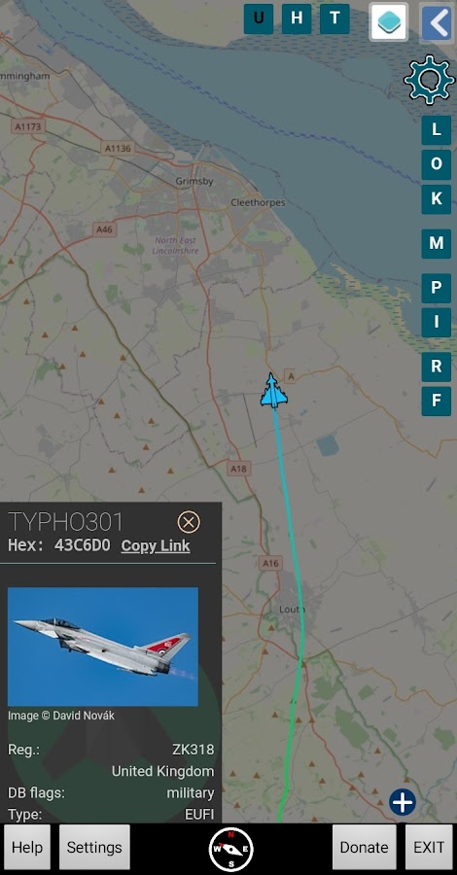Open the map layers selector icon

389,21
